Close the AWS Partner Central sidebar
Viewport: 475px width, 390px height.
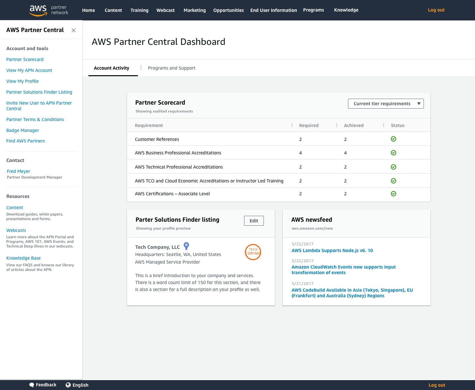[74, 30]
